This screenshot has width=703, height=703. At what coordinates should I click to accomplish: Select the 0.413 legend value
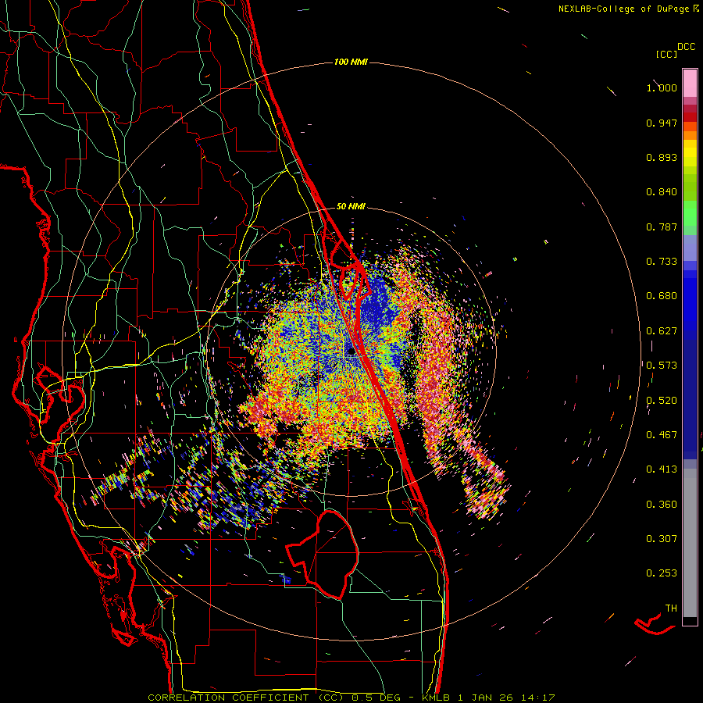click(x=662, y=469)
